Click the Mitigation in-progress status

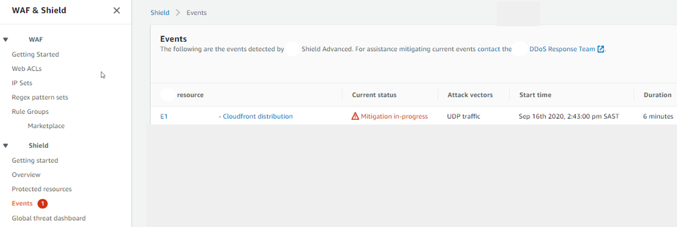point(394,116)
